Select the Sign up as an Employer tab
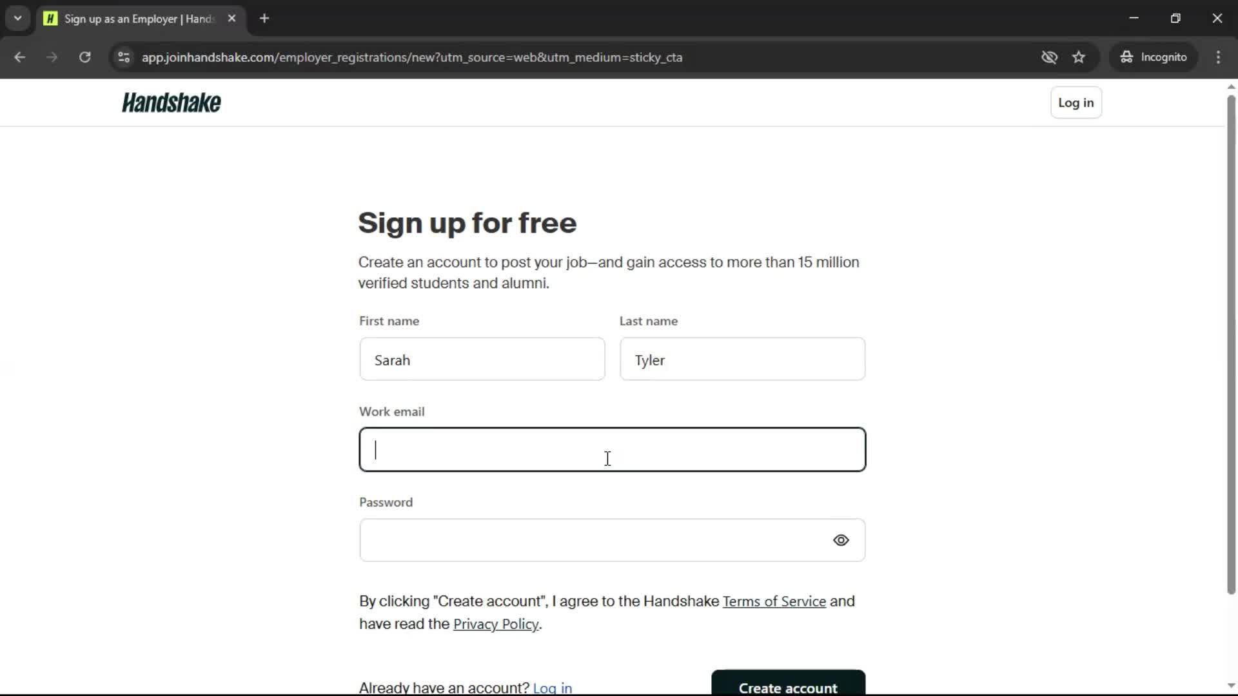This screenshot has height=696, width=1238. pyautogui.click(x=138, y=19)
